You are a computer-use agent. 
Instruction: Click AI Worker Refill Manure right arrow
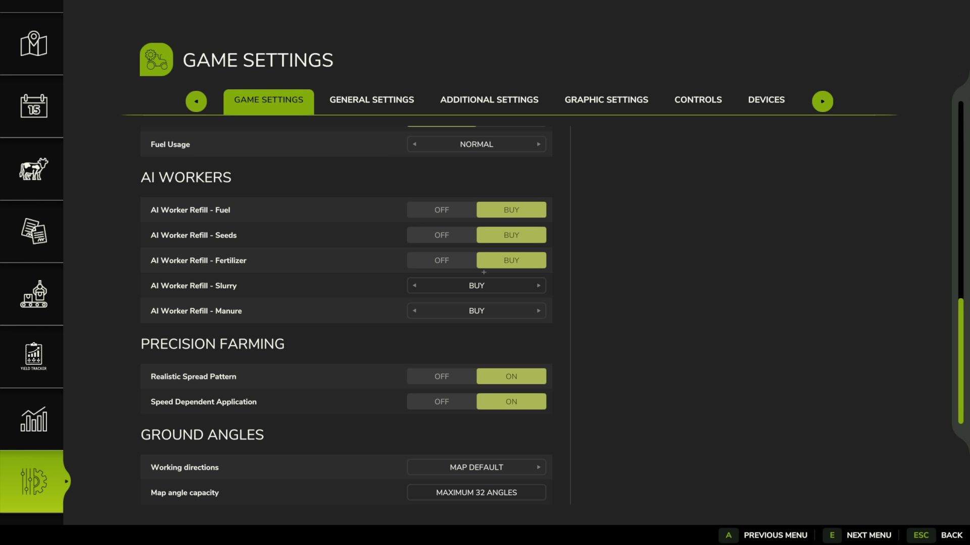(539, 311)
